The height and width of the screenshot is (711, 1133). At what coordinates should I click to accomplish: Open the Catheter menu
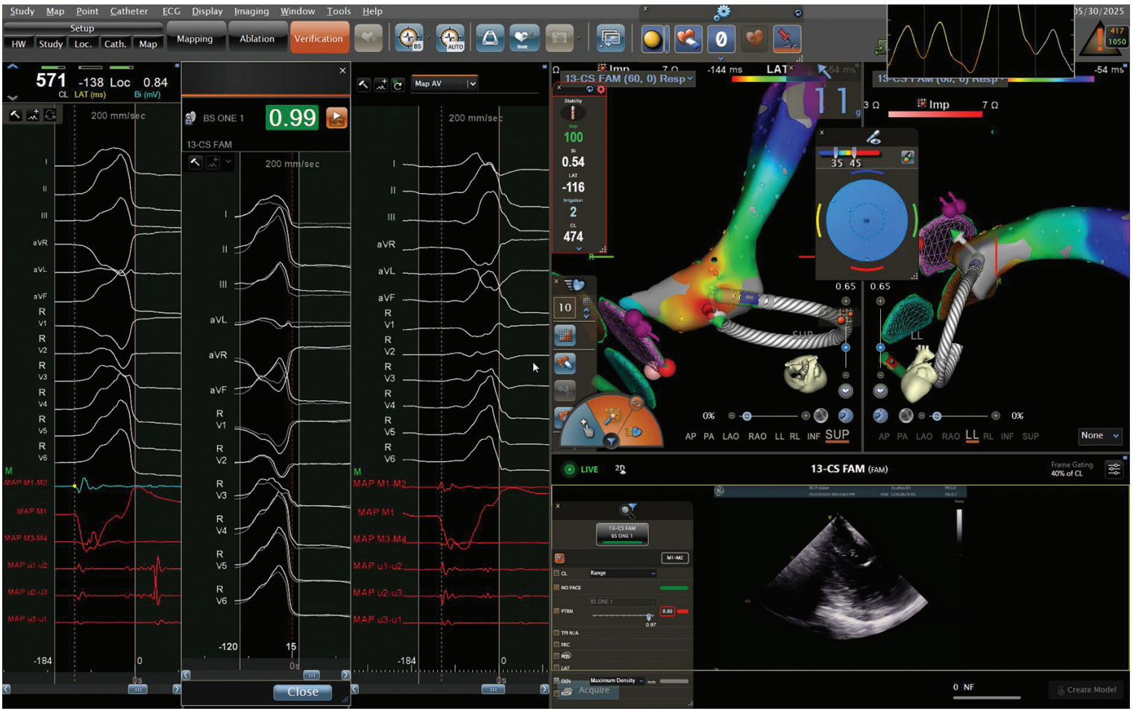click(128, 11)
